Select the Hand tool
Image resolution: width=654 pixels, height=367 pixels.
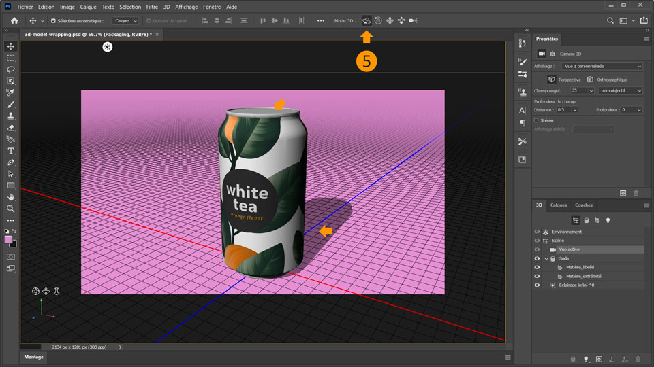(x=11, y=197)
